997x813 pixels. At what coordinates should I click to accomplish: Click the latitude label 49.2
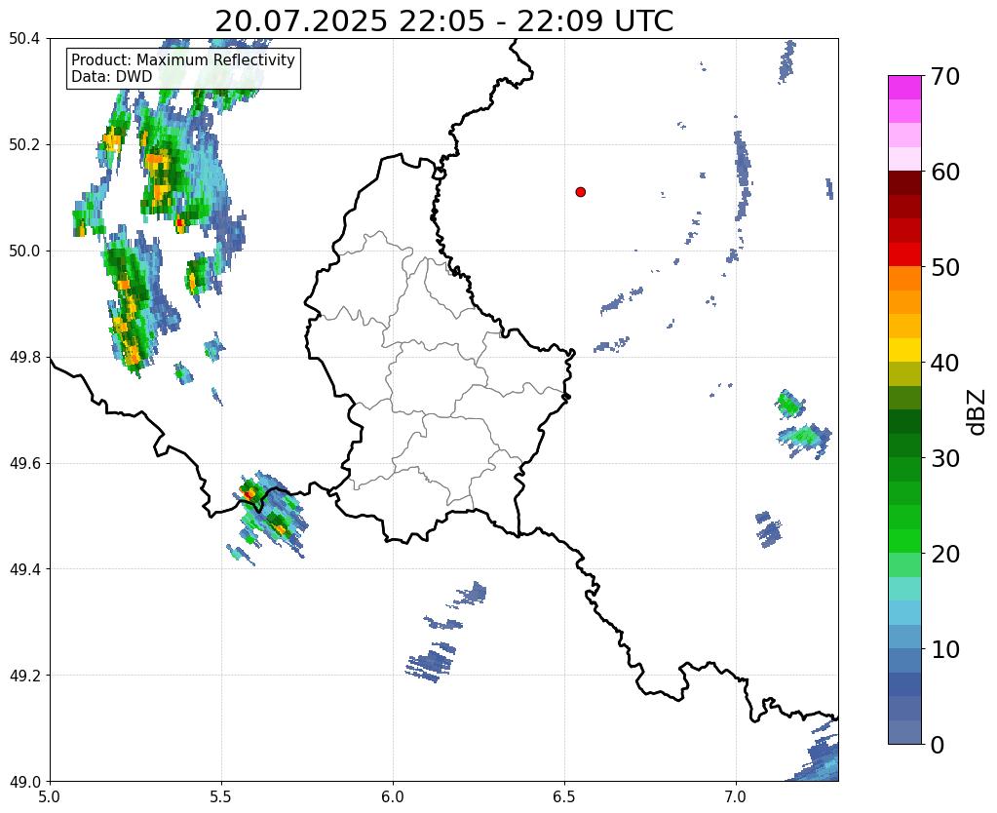24,676
